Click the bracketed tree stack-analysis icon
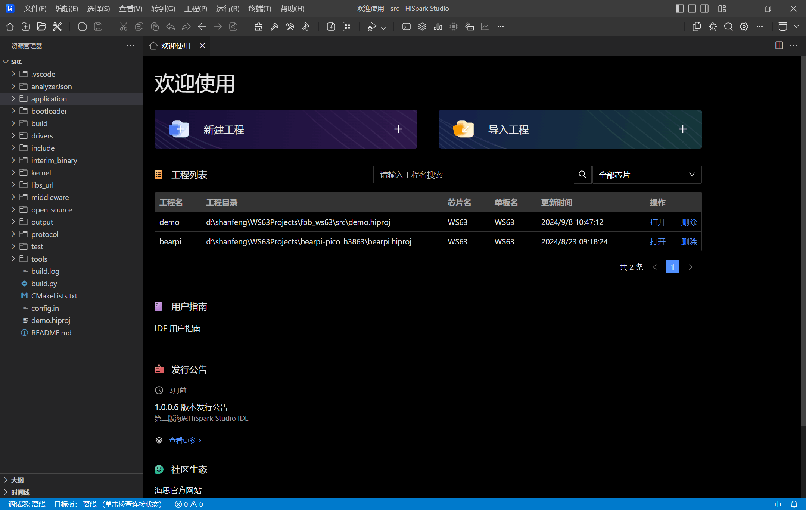The image size is (806, 510). (347, 26)
